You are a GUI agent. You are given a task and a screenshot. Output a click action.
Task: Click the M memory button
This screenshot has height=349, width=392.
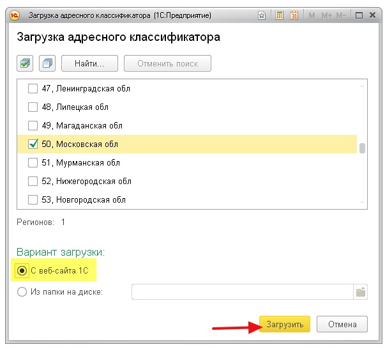312,15
